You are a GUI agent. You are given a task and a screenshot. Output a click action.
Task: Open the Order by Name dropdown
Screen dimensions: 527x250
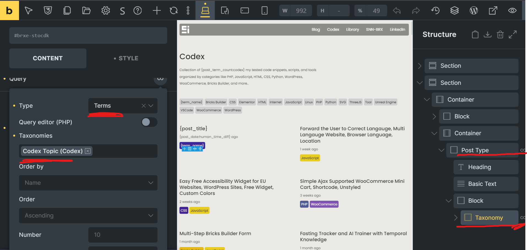tap(88, 183)
